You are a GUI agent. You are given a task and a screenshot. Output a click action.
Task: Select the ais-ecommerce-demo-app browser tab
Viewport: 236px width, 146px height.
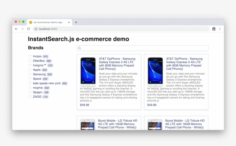tap(48, 22)
